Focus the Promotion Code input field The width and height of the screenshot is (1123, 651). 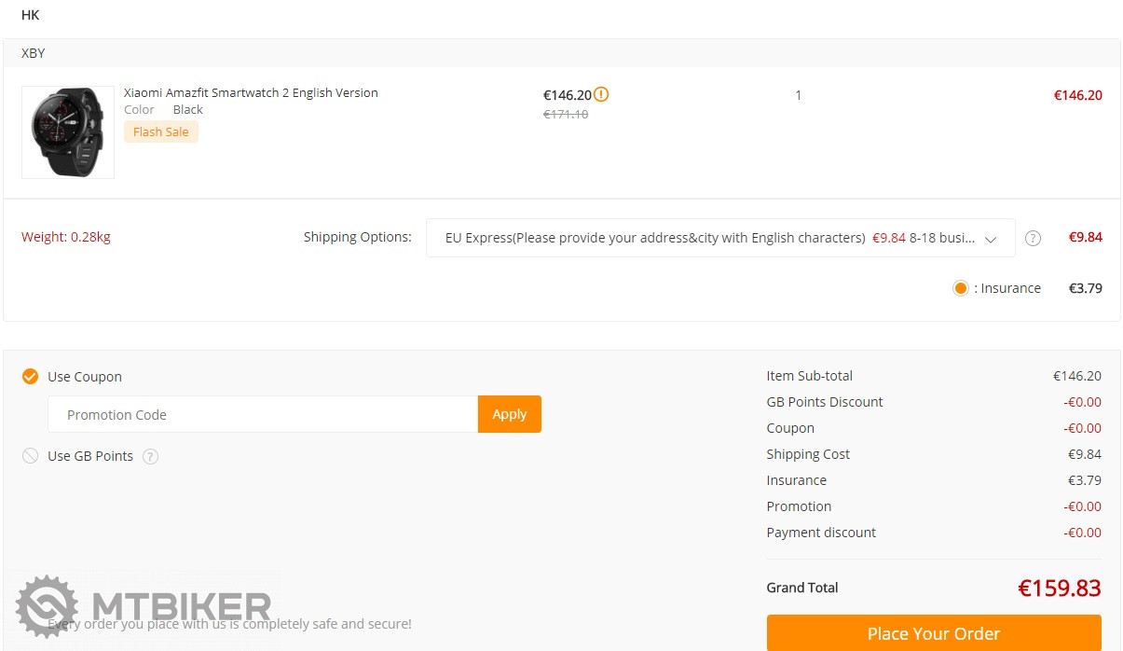tap(263, 415)
